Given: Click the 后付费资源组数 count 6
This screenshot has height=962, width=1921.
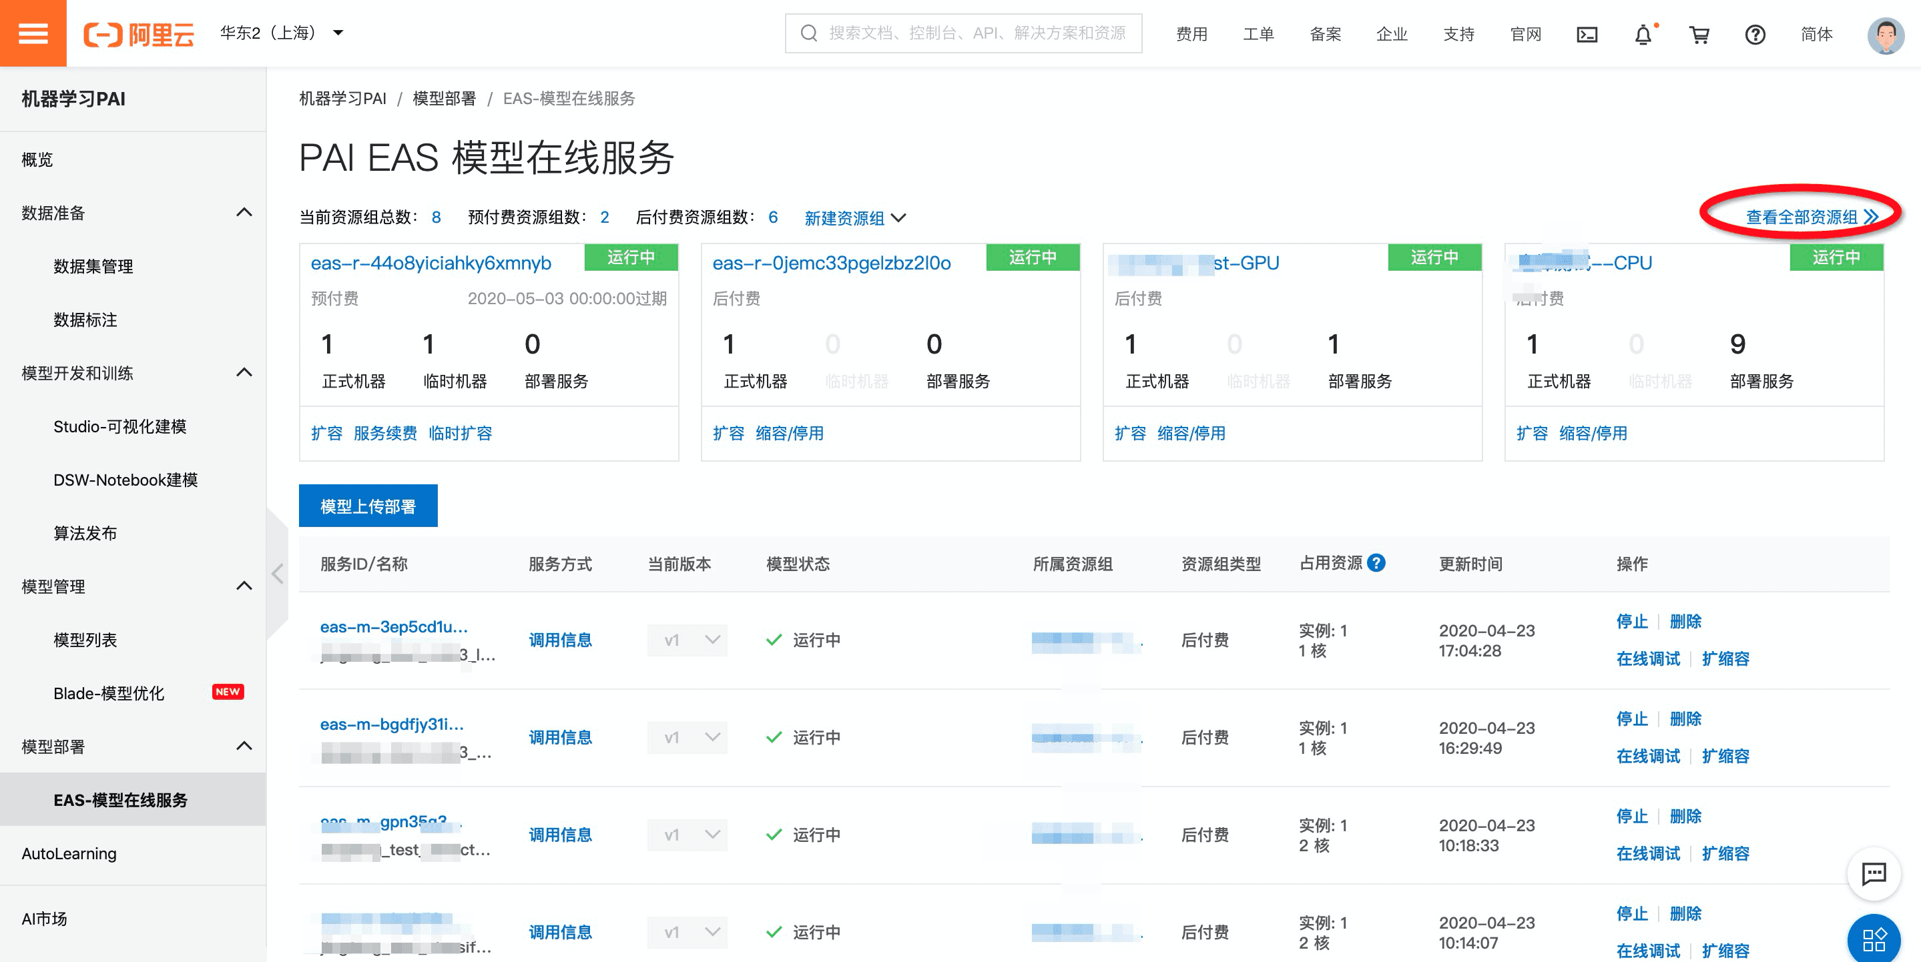Looking at the screenshot, I should (772, 217).
